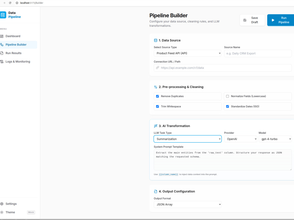The image size is (294, 220).
Task: Click the Dashboard grid icon in sidebar
Action: click(x=2, y=36)
